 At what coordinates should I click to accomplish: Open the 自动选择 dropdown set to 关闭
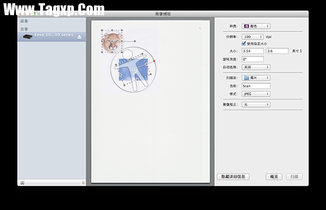pos(256,67)
